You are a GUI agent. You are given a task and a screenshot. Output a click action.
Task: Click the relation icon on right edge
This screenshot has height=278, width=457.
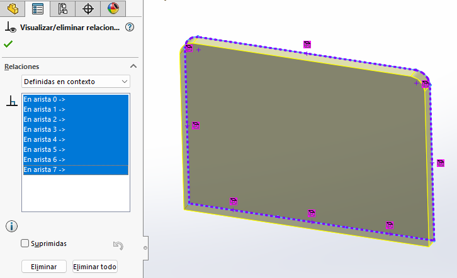coord(441,163)
